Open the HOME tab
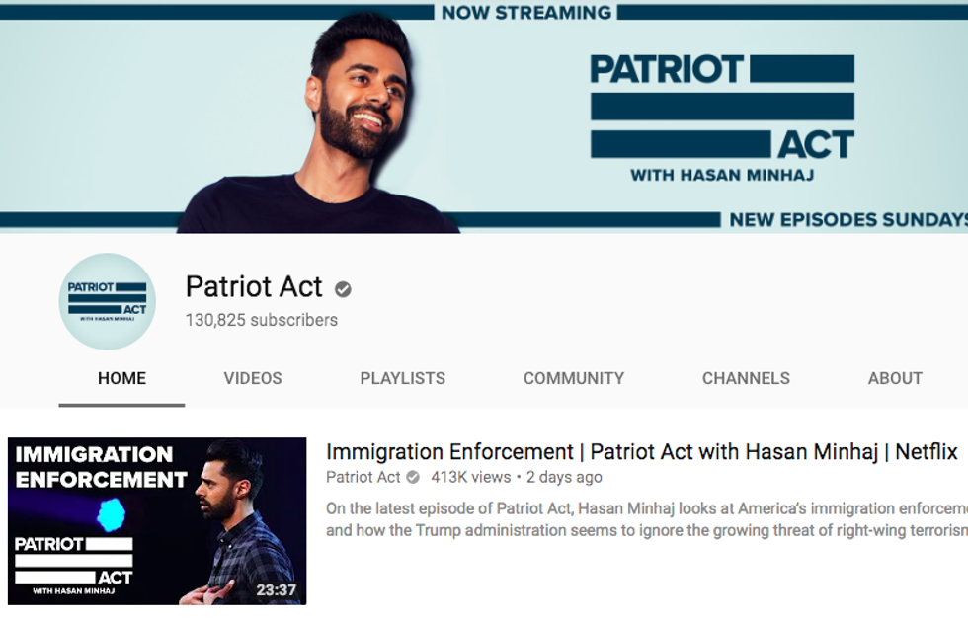The width and height of the screenshot is (968, 623). [x=121, y=378]
